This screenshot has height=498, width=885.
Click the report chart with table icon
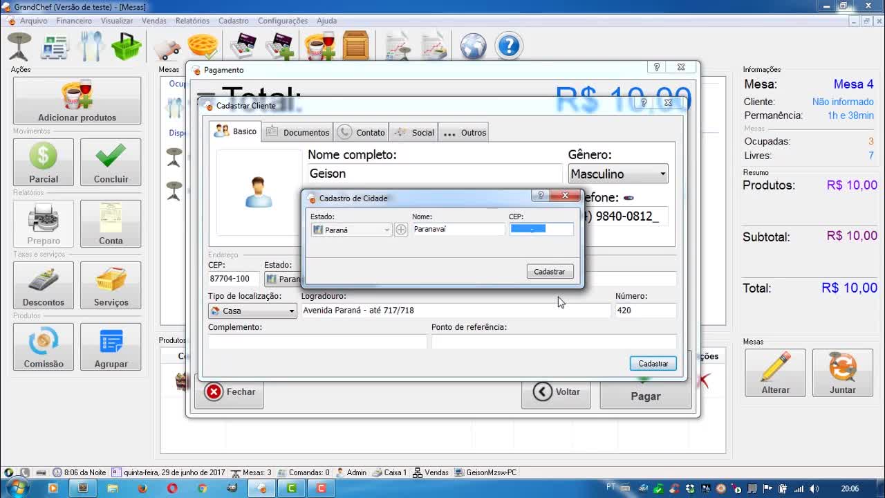[398, 46]
